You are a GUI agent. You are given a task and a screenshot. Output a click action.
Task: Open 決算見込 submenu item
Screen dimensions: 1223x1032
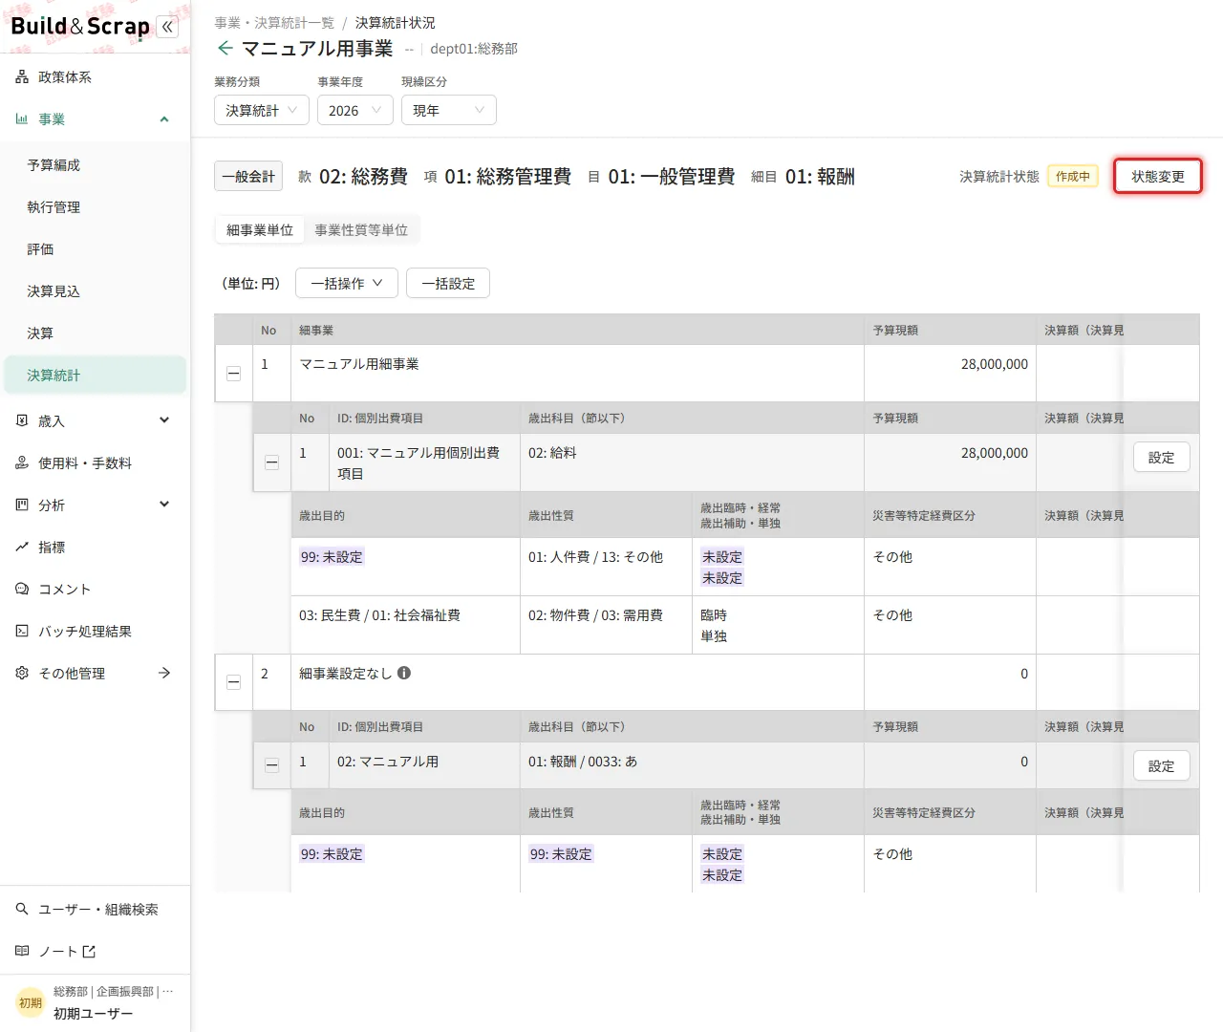[x=95, y=291]
